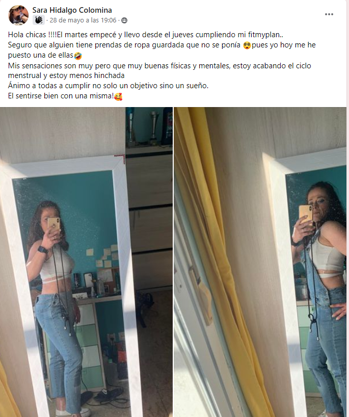349x417 pixels.
Task: Click the sentence 'El sentirse bien con una misma'
Action: tap(61, 96)
